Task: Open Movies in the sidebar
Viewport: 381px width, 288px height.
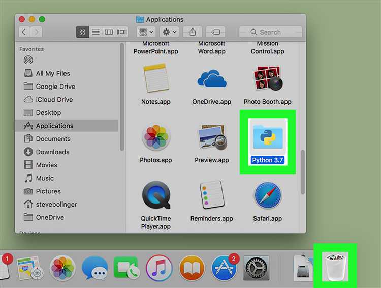Action: click(67, 165)
